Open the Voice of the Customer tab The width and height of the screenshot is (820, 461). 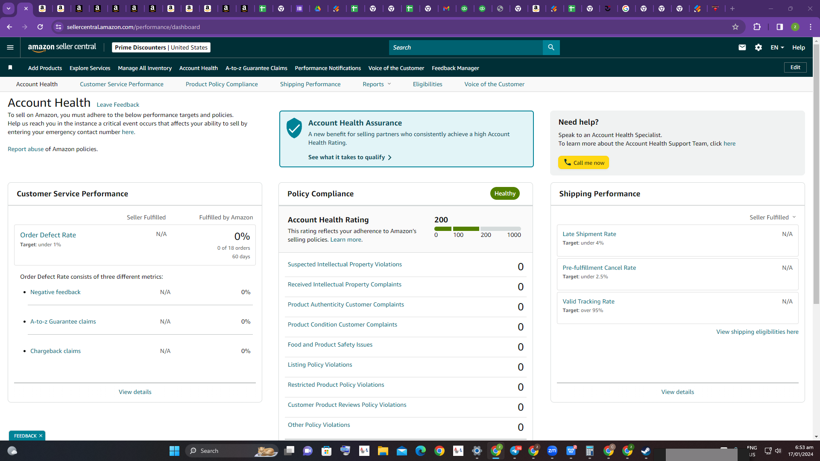(495, 84)
